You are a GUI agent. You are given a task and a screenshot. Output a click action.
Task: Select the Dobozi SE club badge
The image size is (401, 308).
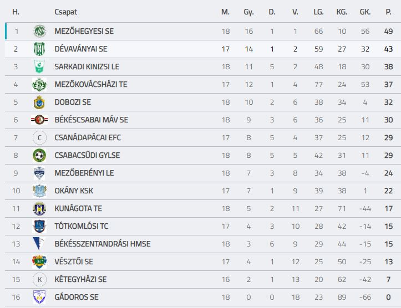[39, 102]
